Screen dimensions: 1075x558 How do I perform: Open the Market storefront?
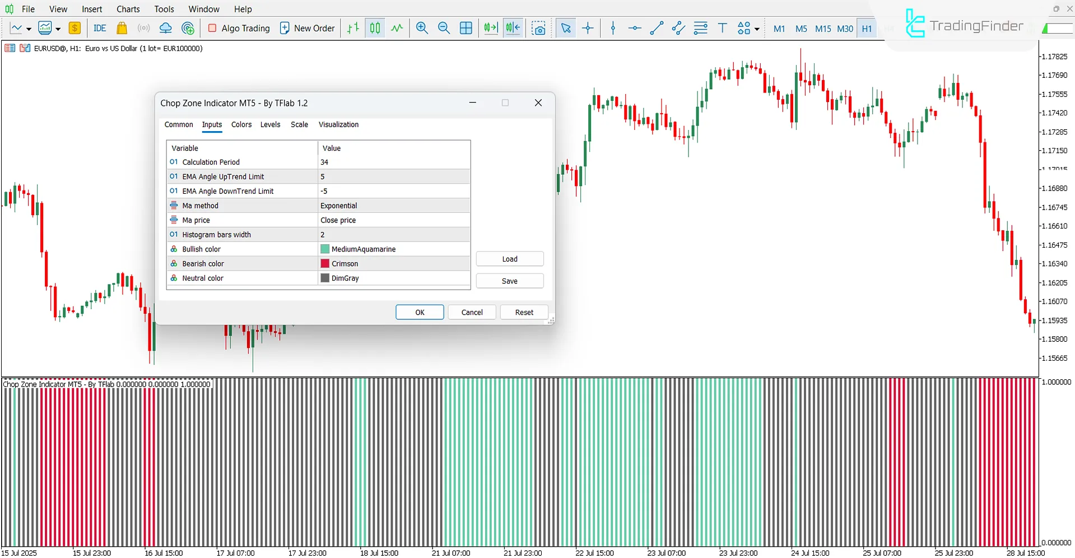[122, 28]
